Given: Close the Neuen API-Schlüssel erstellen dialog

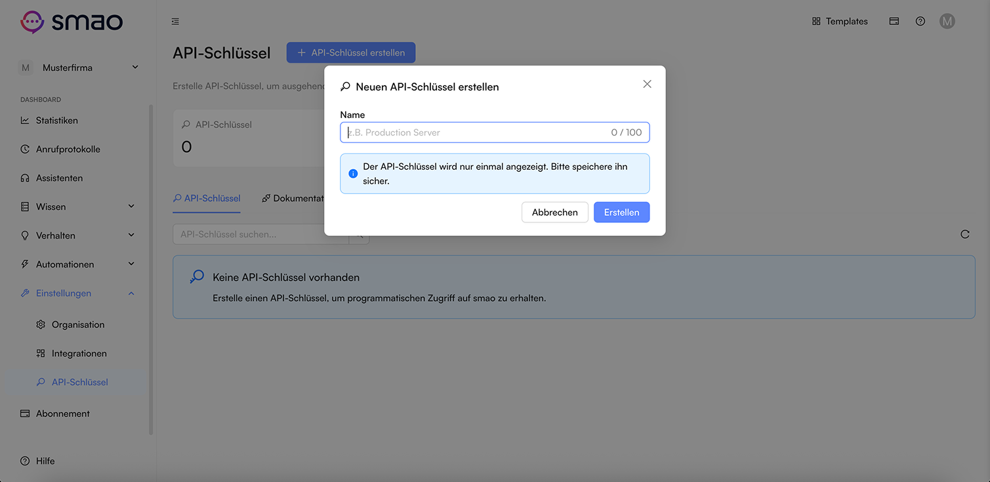Looking at the screenshot, I should pos(647,84).
